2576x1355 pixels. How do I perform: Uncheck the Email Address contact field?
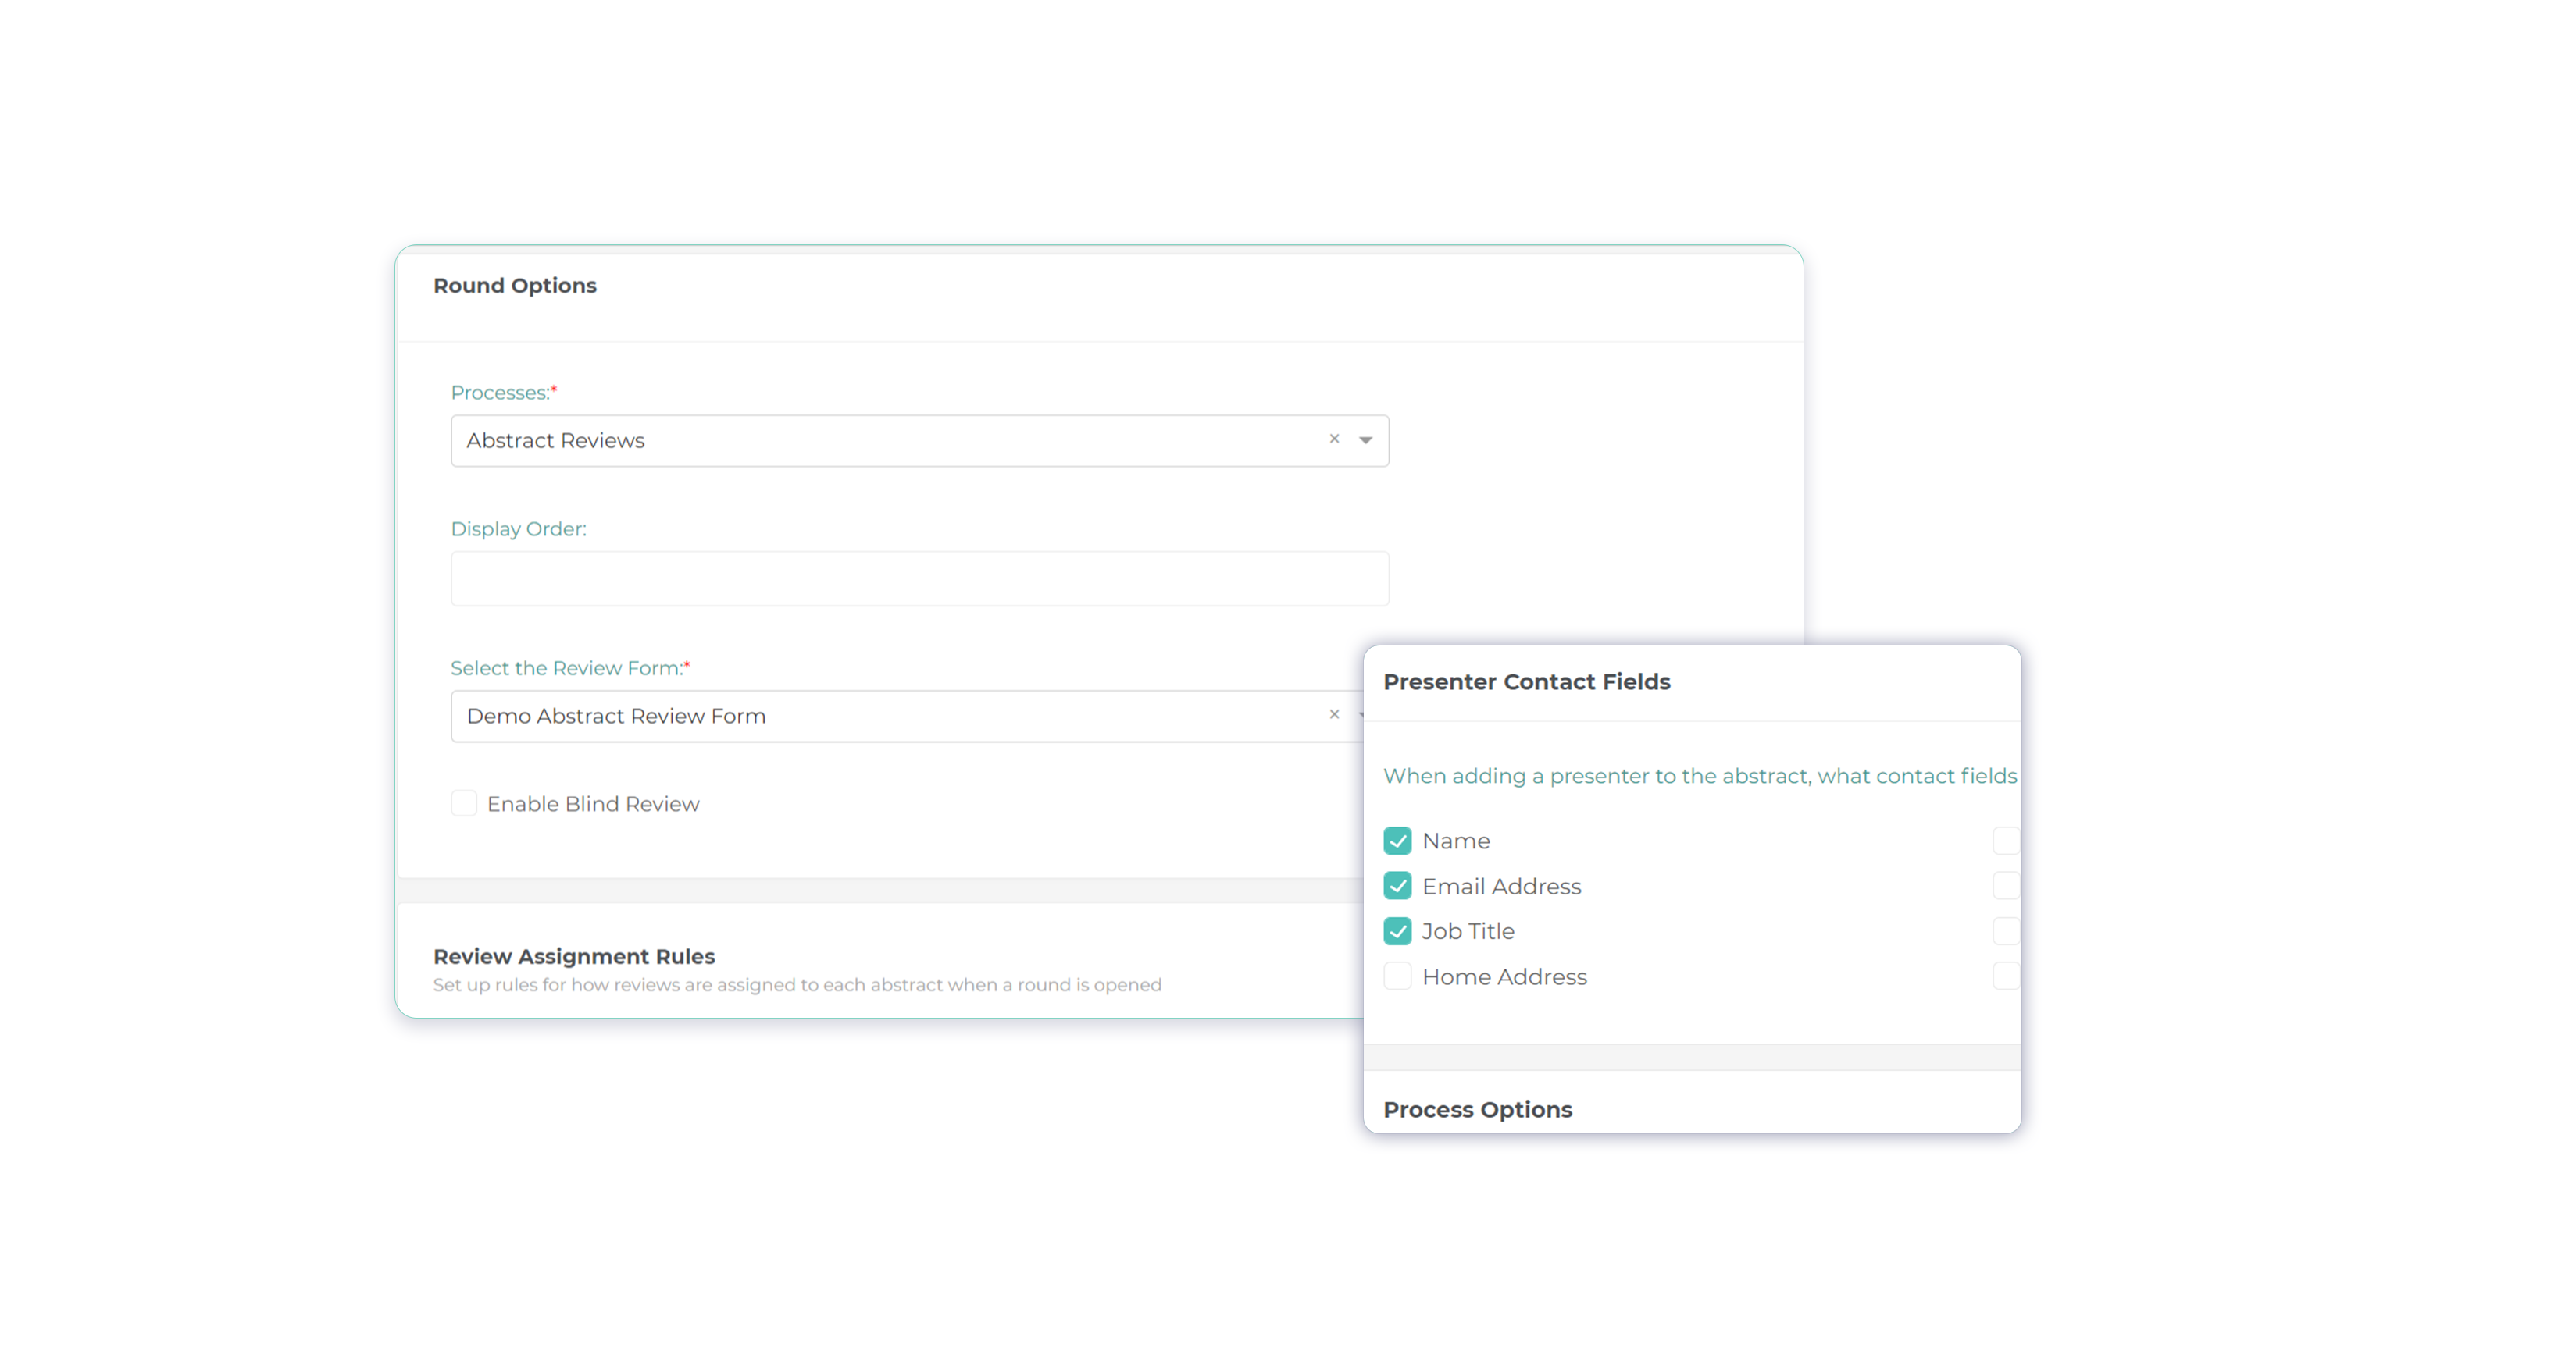tap(1397, 885)
